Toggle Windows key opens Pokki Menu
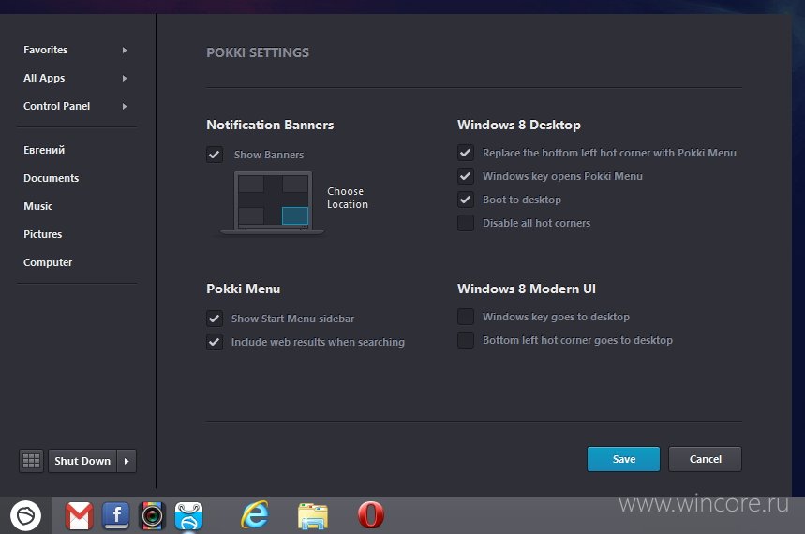805x534 pixels. (x=466, y=176)
